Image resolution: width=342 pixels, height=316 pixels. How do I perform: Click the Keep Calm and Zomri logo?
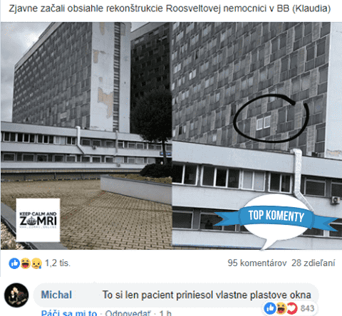38,220
